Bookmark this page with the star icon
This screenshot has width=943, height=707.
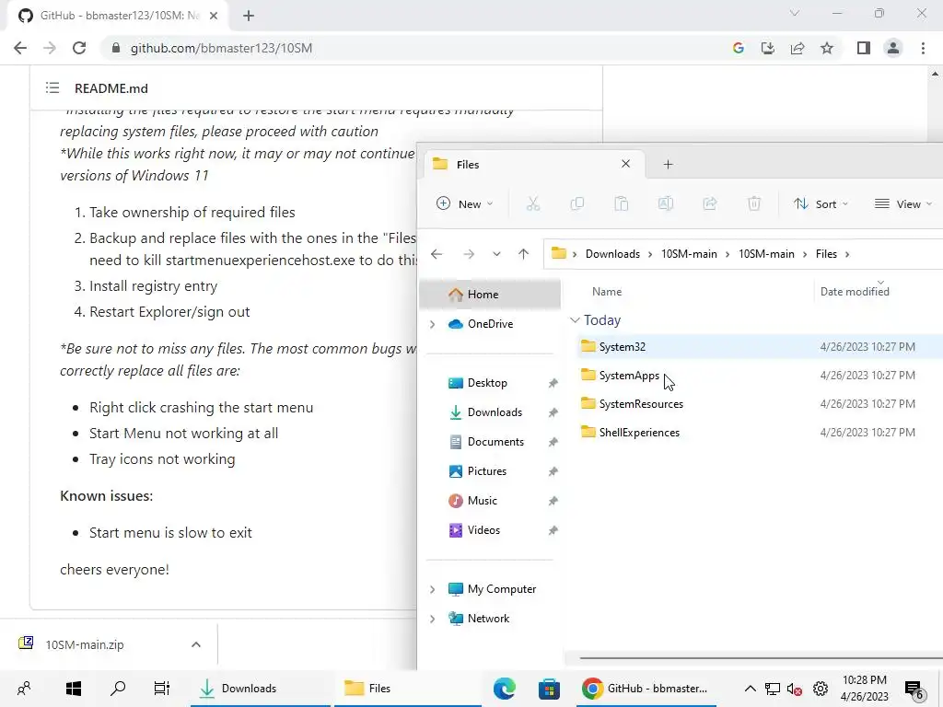point(827,48)
